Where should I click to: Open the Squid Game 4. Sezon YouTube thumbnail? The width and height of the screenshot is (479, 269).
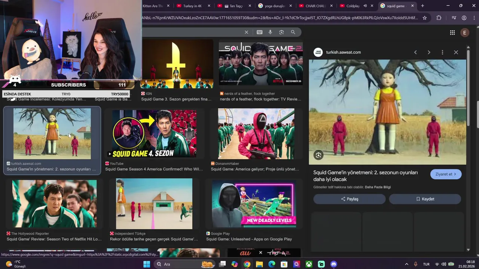(x=154, y=133)
